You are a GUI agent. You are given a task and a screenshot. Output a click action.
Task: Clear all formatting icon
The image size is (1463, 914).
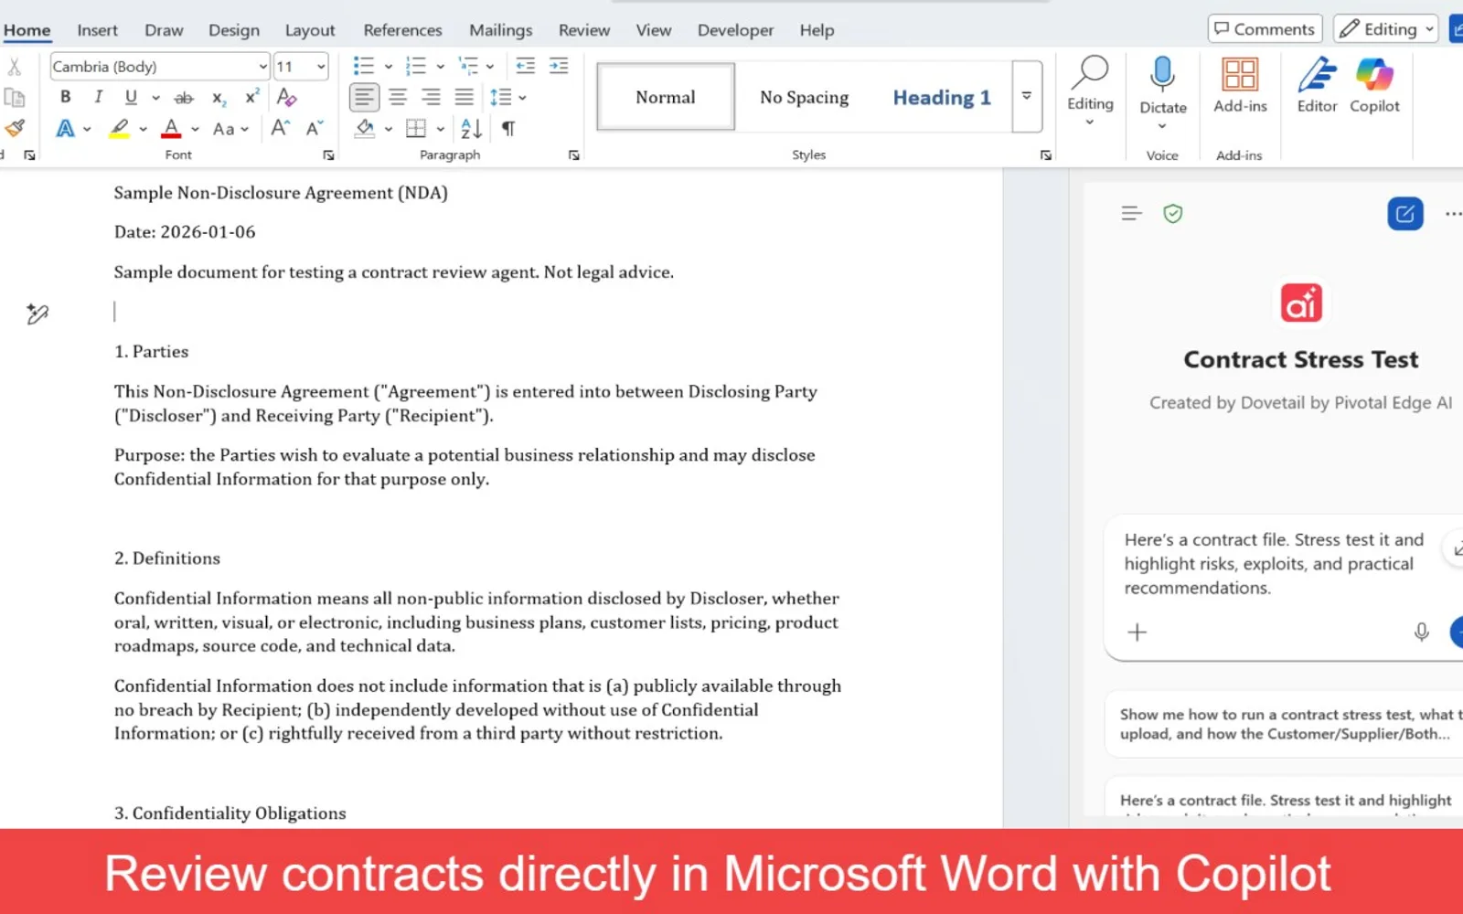click(286, 97)
